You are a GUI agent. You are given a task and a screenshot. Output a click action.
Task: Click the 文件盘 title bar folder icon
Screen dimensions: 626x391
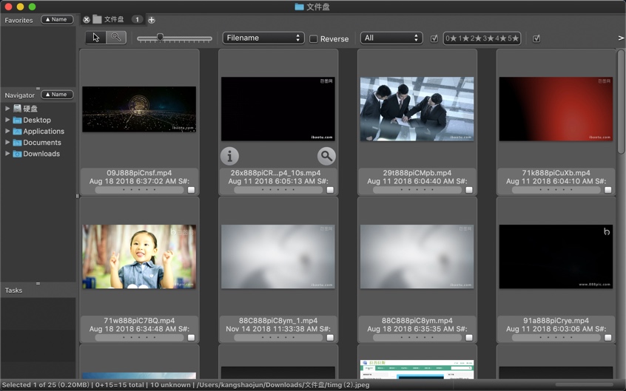pos(300,7)
